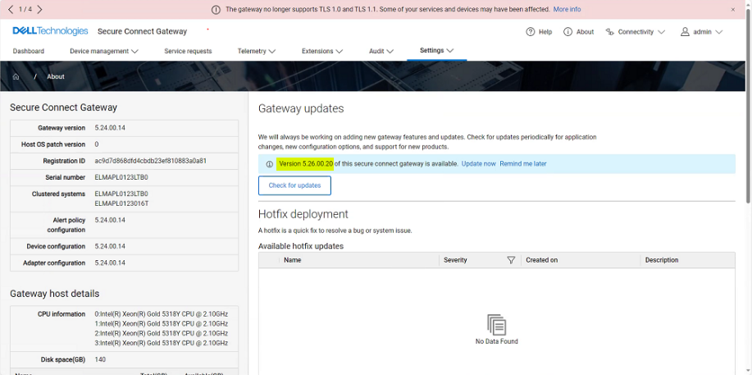Click the Device configuration label
The height and width of the screenshot is (375, 752).
click(x=56, y=246)
